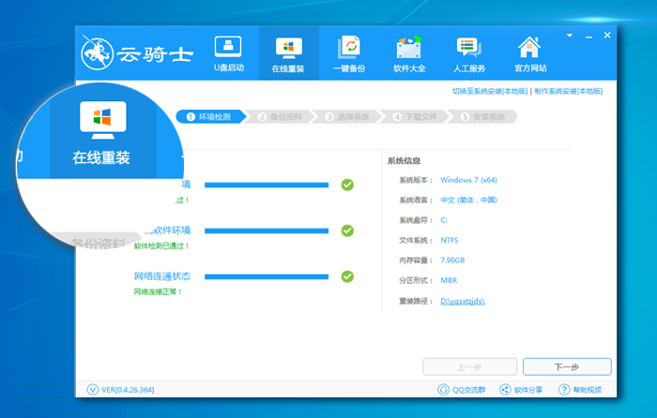Click the 中文 (简体，中国) language value
657x418 pixels.
pyautogui.click(x=468, y=200)
